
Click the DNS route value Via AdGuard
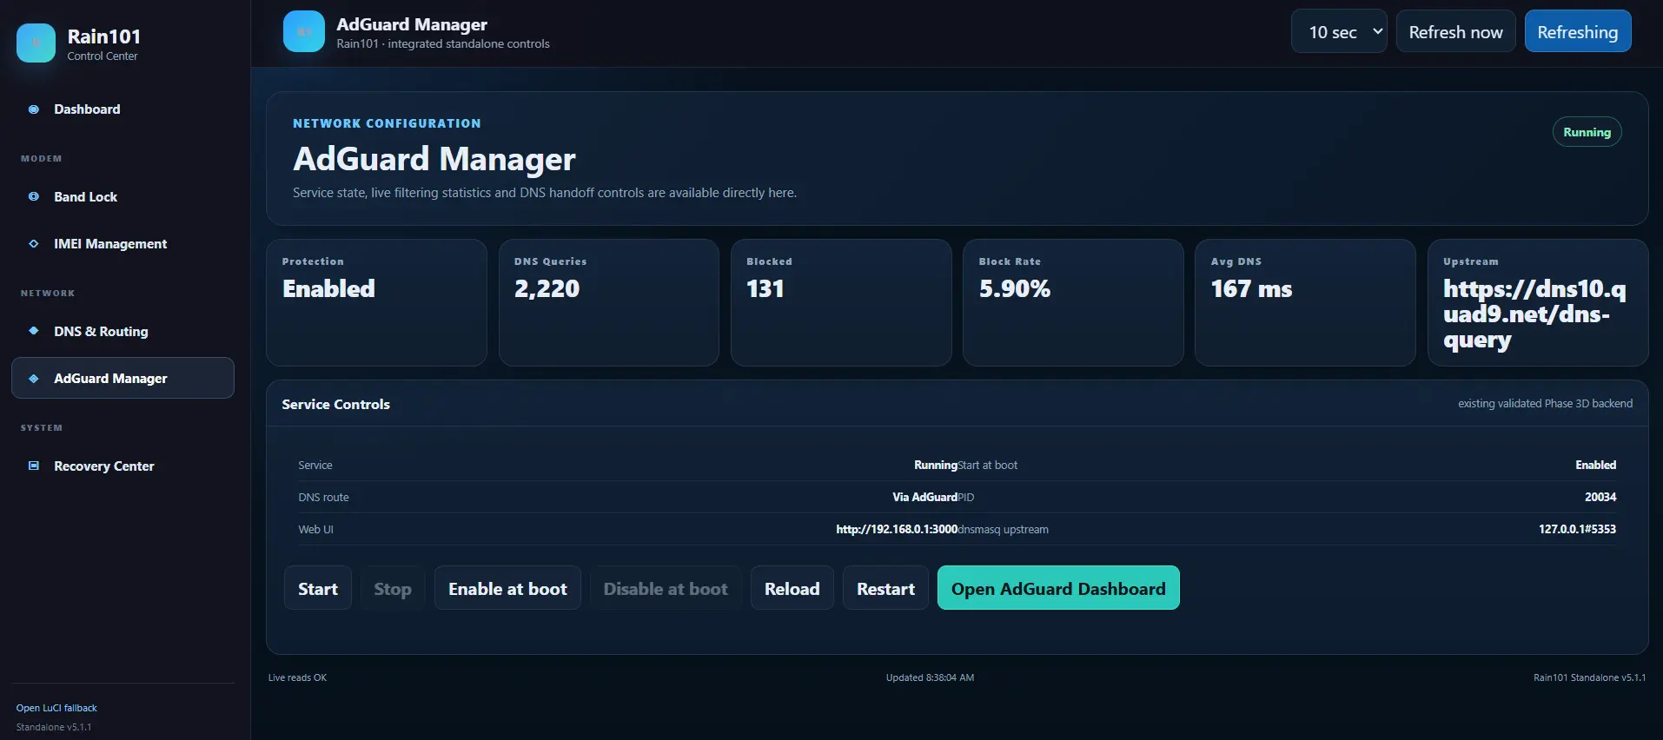click(924, 497)
